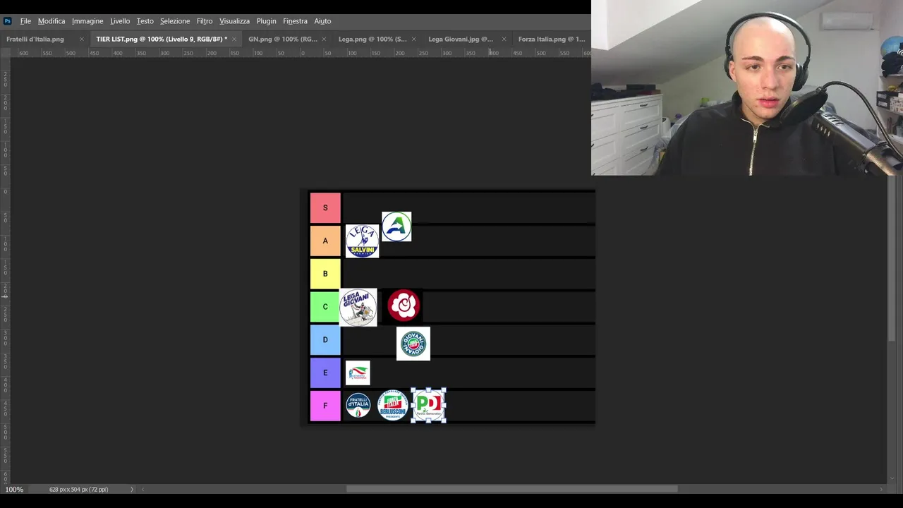Select the Azione A logo on canvas
This screenshot has width=903, height=508.
(396, 226)
